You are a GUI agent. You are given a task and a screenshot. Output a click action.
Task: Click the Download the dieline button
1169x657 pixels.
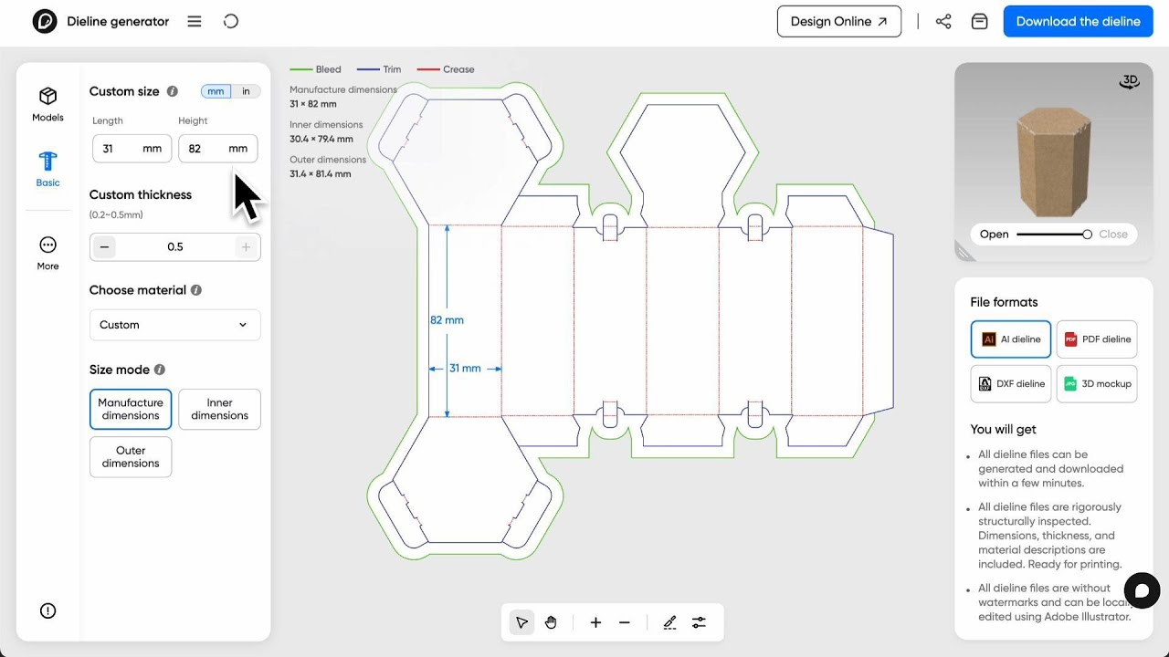[x=1078, y=21]
